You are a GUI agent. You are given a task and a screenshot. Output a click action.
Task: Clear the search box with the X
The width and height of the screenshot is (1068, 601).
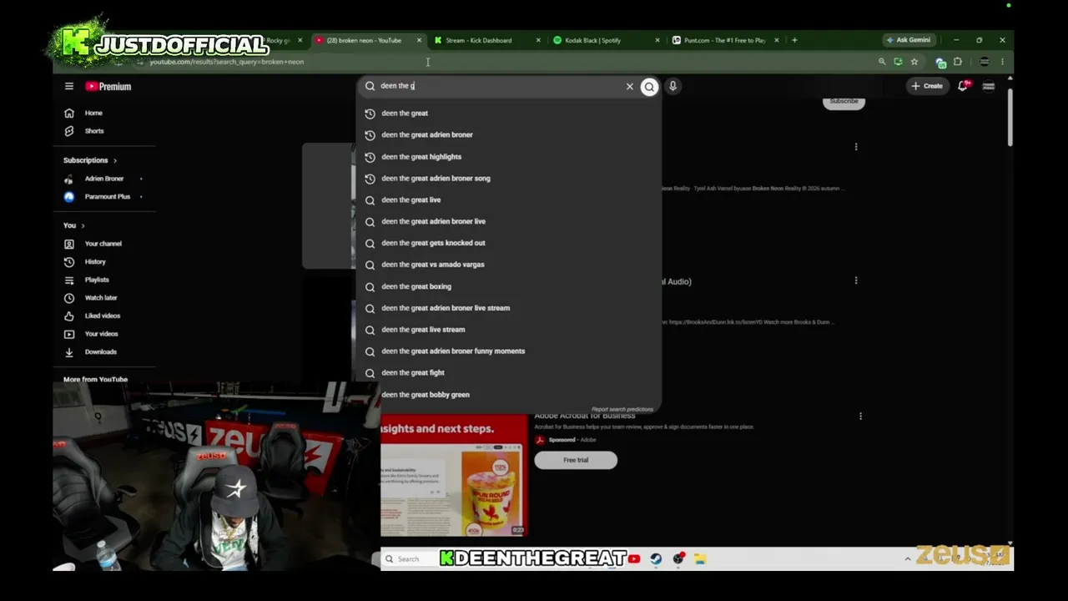(x=630, y=86)
